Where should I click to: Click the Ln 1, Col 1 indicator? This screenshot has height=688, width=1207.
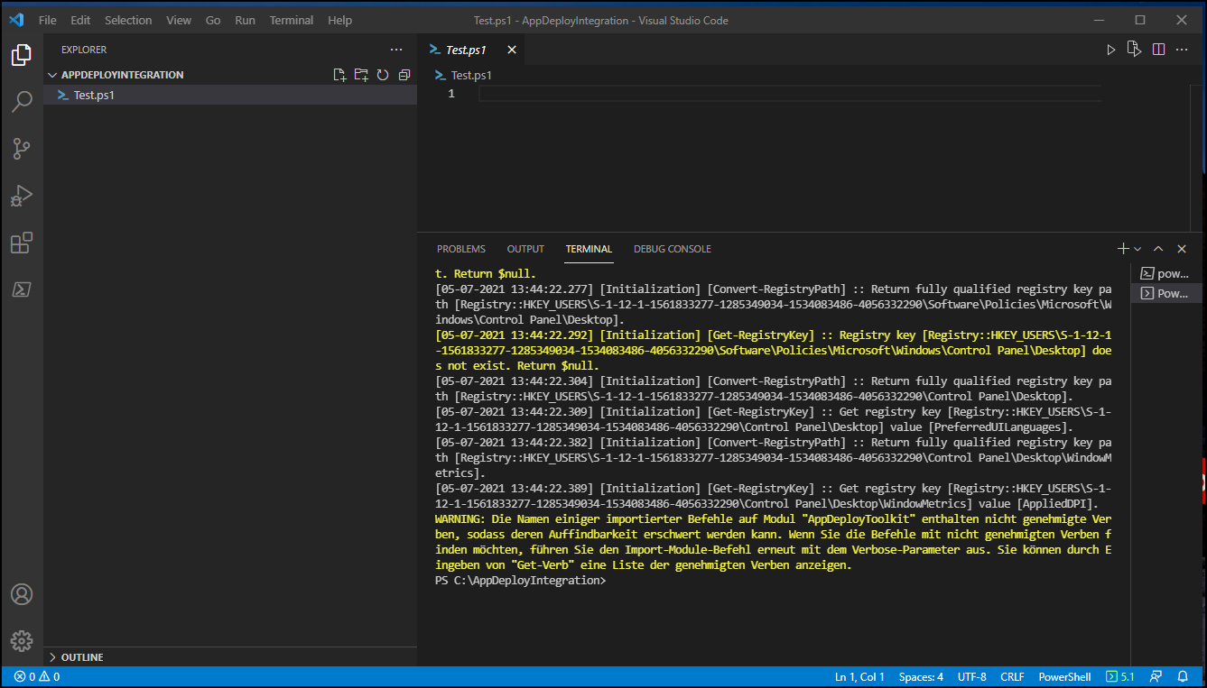(859, 676)
